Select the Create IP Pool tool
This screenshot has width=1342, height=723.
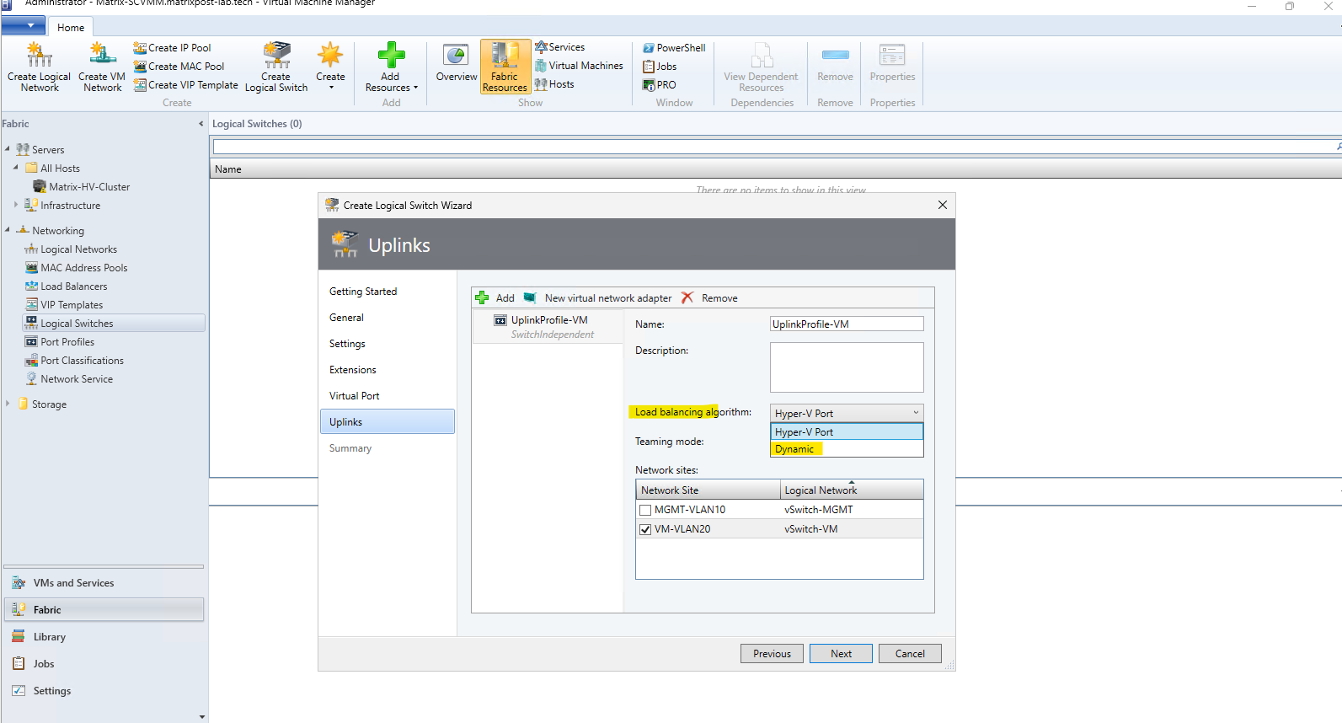(172, 48)
